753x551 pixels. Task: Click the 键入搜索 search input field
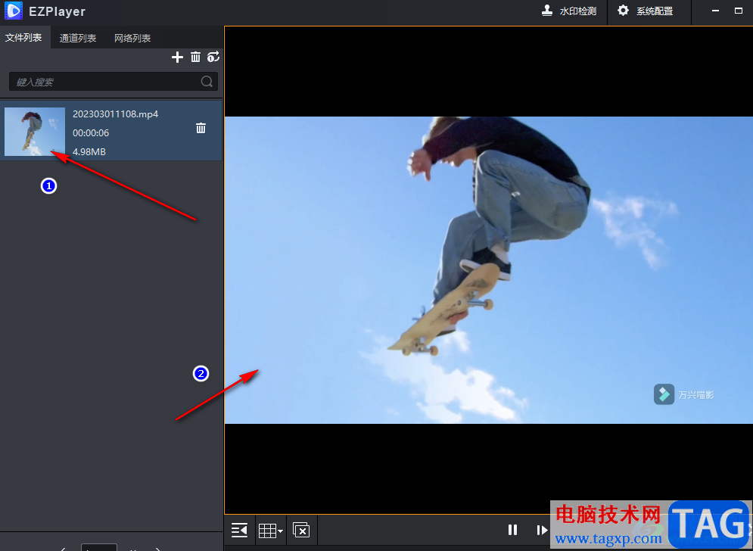point(114,82)
